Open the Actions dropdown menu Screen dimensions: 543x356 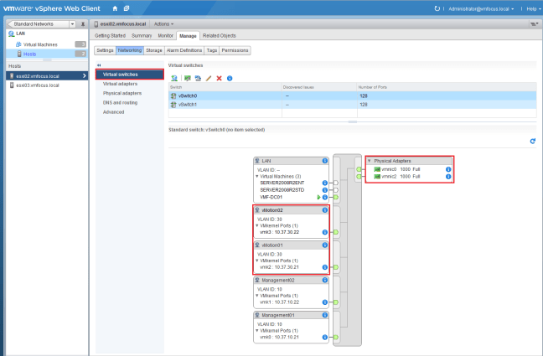(163, 24)
